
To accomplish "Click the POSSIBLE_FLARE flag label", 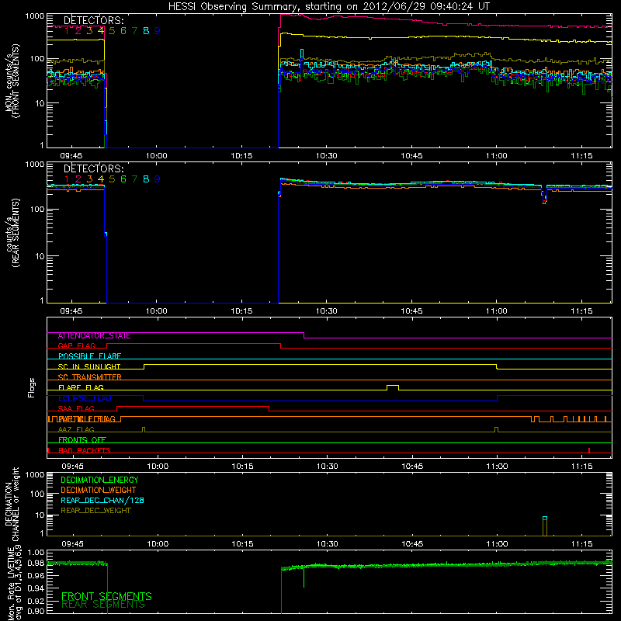I will [x=89, y=356].
